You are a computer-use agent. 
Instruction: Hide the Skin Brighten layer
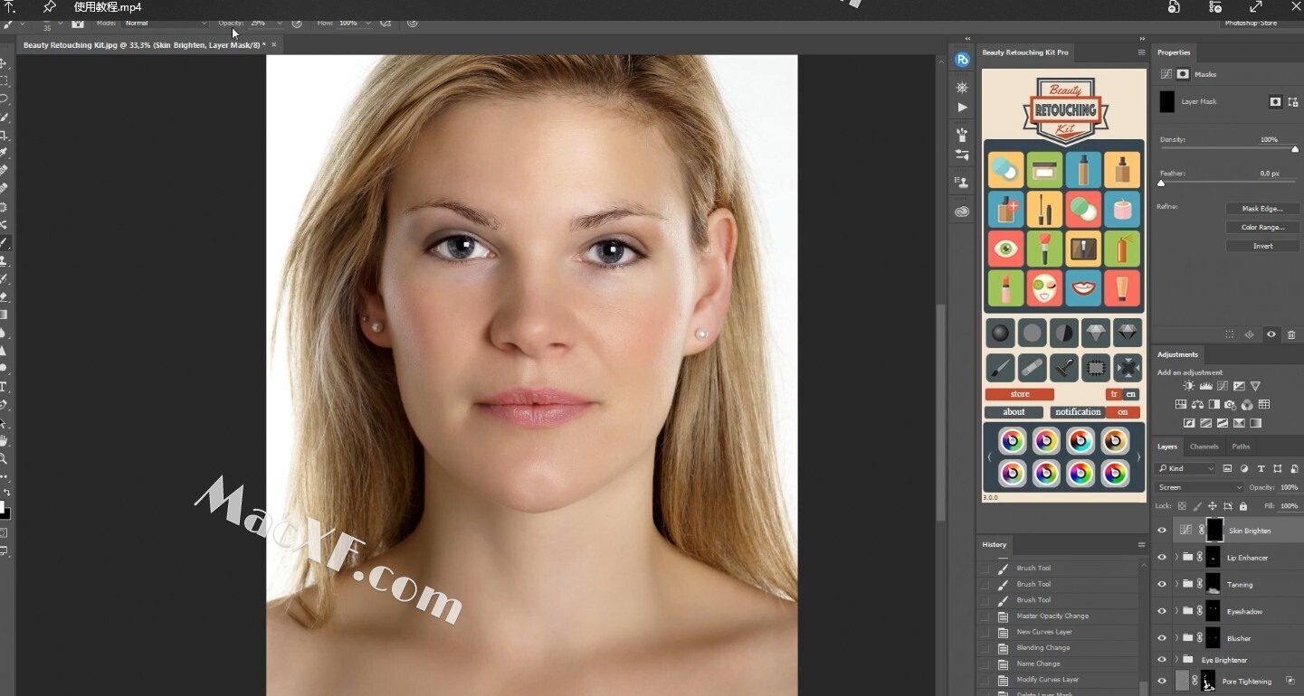pos(1162,531)
